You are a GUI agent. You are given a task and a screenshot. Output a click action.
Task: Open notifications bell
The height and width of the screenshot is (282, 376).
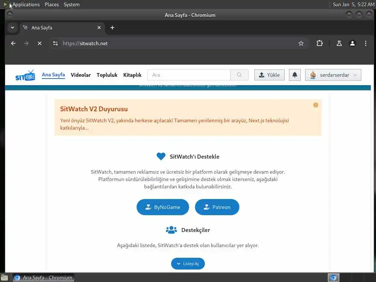(x=295, y=75)
